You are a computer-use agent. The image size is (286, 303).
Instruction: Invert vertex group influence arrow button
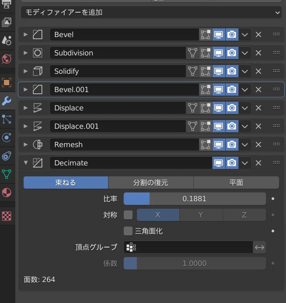pos(259,247)
